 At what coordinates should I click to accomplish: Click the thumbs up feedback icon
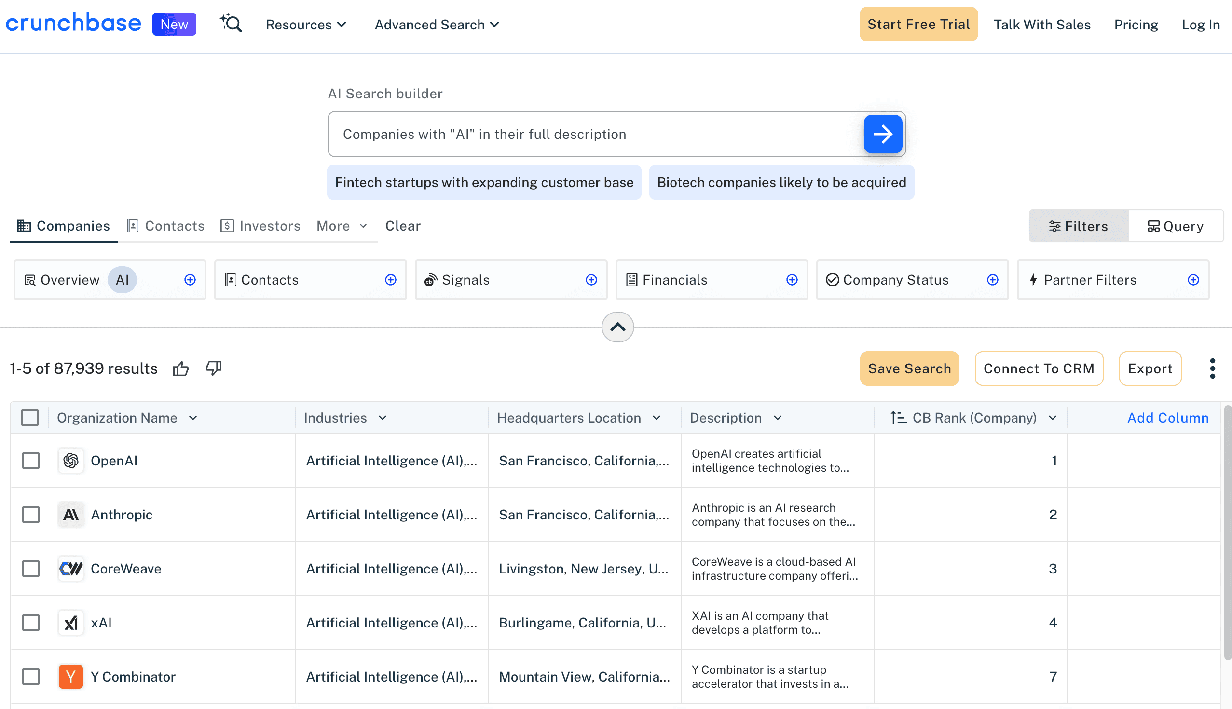[x=181, y=368]
